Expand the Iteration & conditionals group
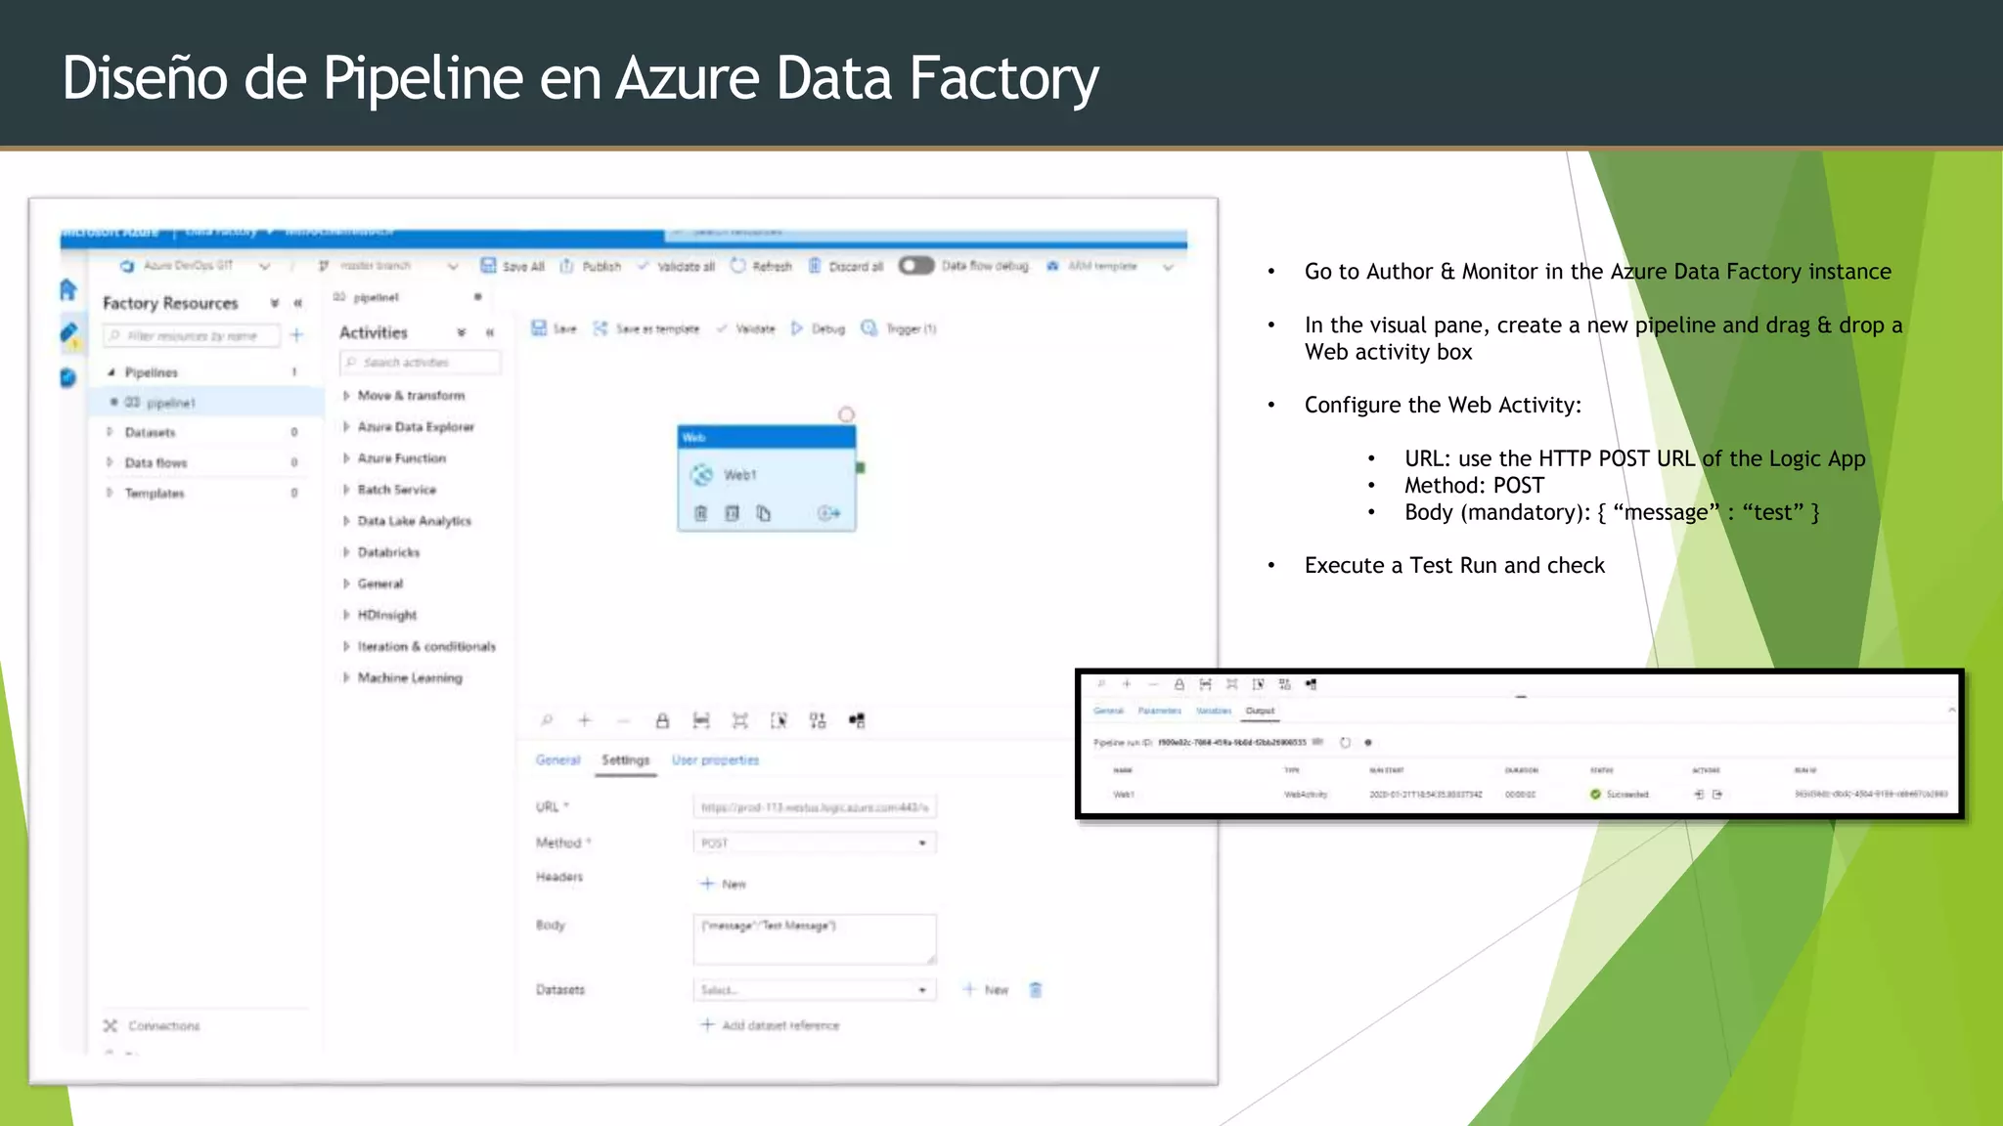 pyautogui.click(x=425, y=647)
